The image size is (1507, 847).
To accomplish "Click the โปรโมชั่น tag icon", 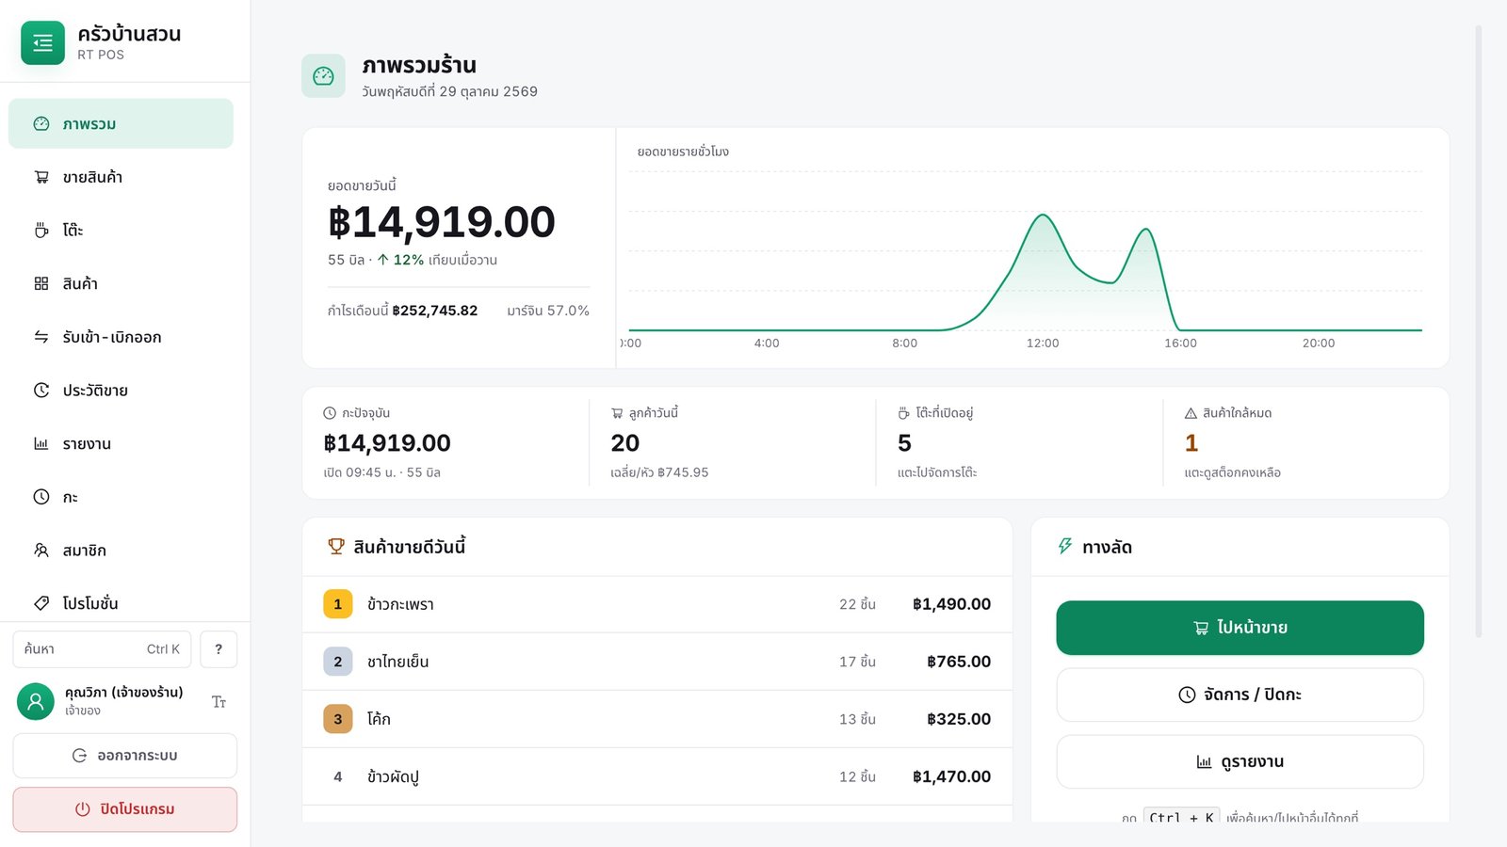I will click(41, 603).
